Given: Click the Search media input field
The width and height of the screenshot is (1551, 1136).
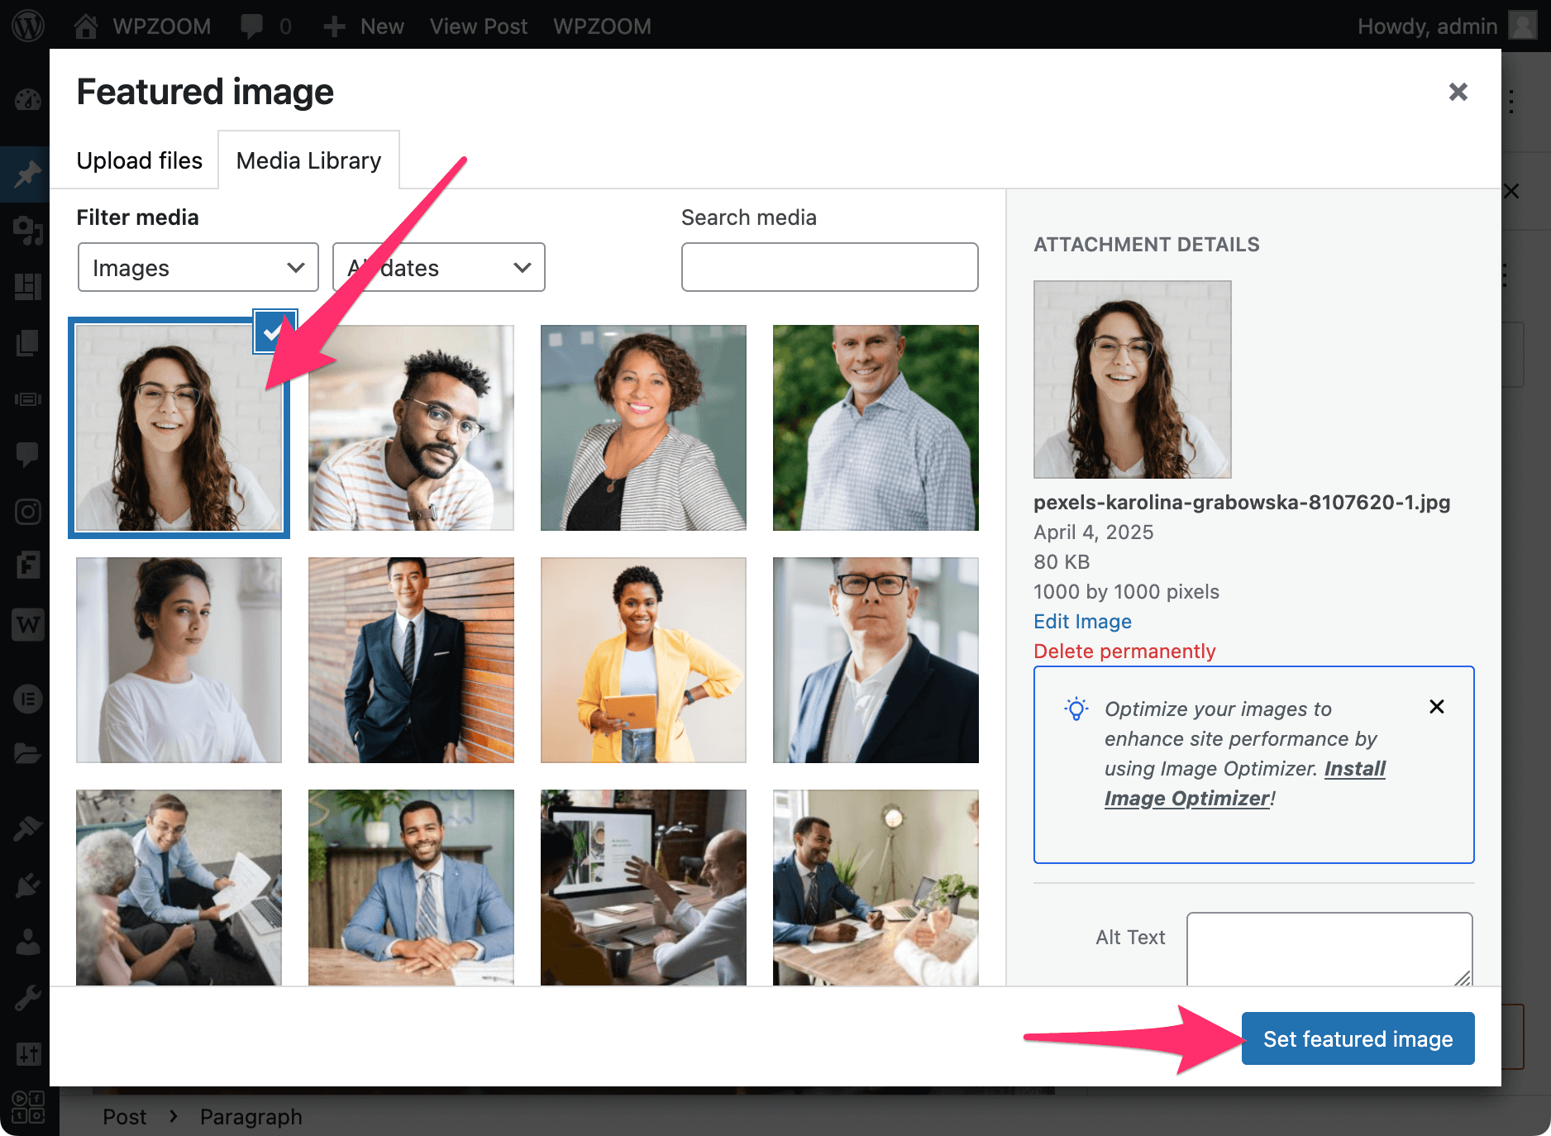Looking at the screenshot, I should tap(829, 267).
